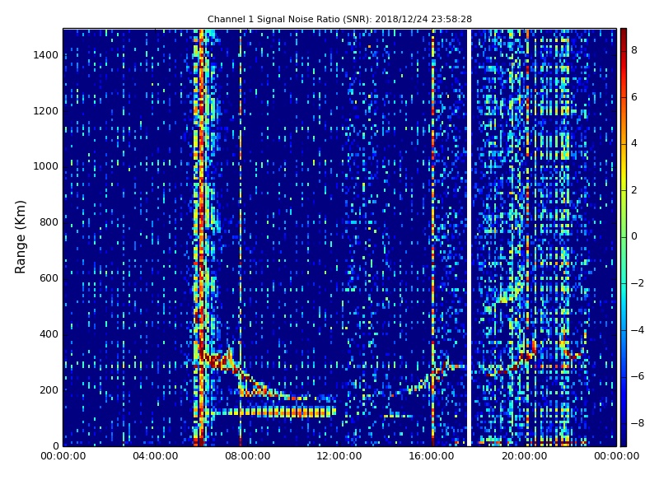The image size is (659, 494).
Task: Click the 20:00:00 time tick label
Action: 524,456
